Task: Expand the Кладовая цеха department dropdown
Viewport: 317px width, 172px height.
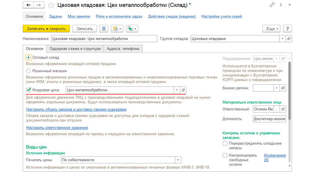Action: tap(177, 90)
